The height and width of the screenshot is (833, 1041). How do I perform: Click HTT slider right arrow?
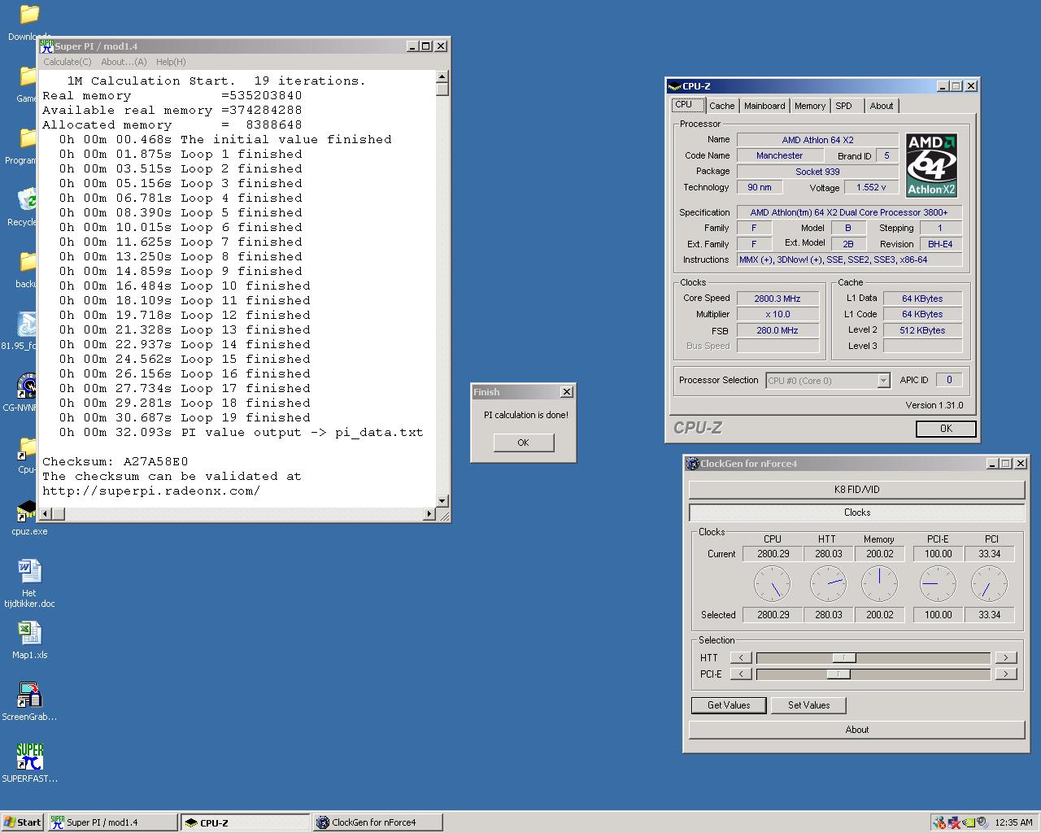(1006, 657)
